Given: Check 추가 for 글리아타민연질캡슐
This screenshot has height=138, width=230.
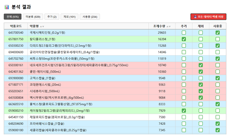Looking at the screenshot, I should 184,52.
